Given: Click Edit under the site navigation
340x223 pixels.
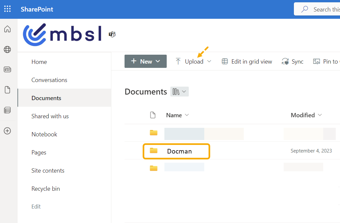Looking at the screenshot, I should point(36,207).
